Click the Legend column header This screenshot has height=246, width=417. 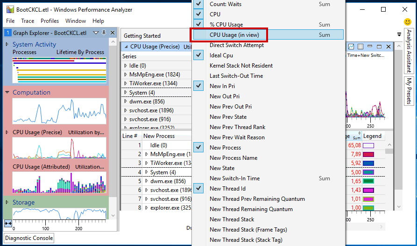tap(372, 136)
